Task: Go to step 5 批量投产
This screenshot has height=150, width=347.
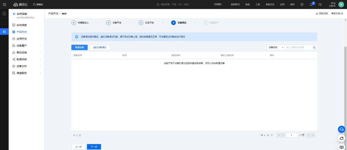Action: point(211,23)
